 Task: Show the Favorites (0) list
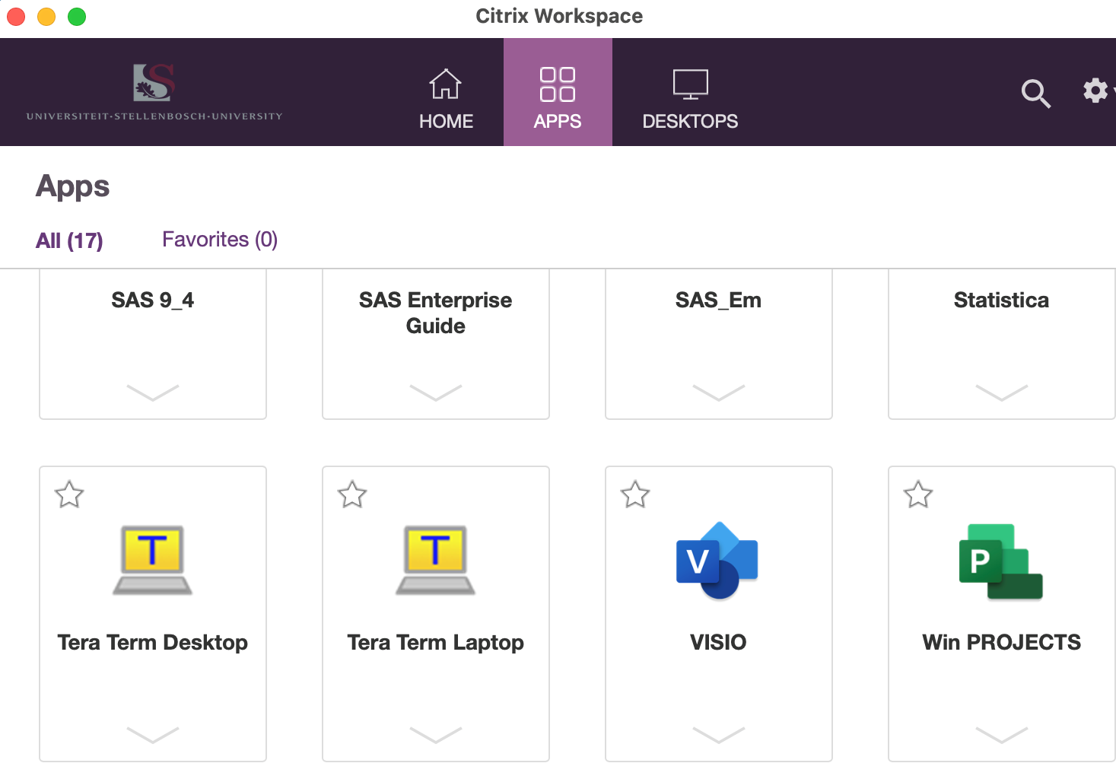220,240
